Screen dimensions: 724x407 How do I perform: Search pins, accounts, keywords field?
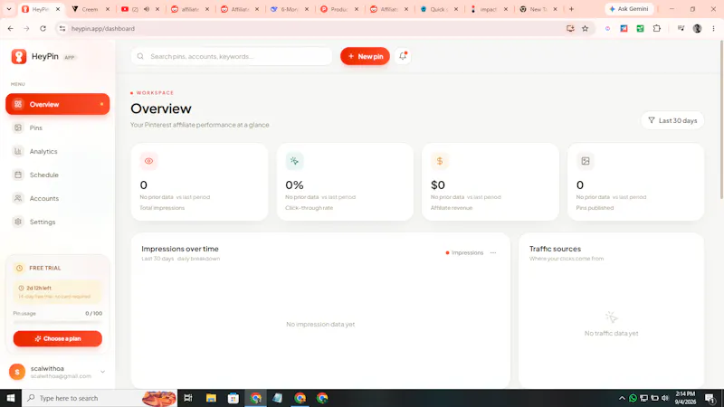pos(232,56)
